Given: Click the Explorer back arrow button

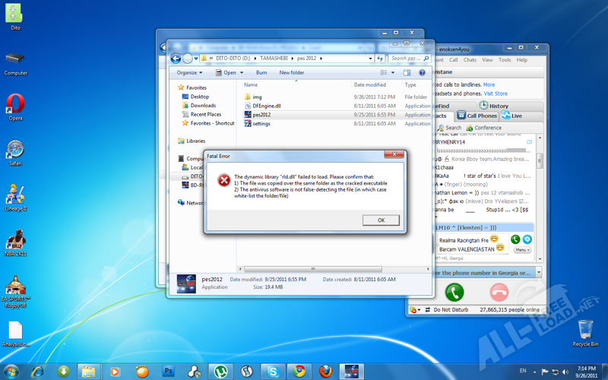Looking at the screenshot, I should pyautogui.click(x=176, y=59).
